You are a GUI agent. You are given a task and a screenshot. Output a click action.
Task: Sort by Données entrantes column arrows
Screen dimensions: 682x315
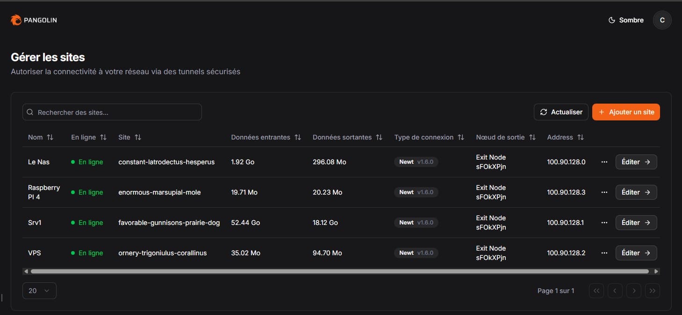298,137
